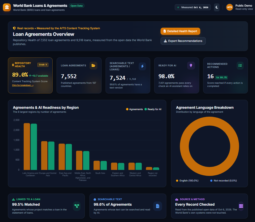The width and height of the screenshot is (255, 222).
Task: Toggle the Not recorded (0.0%) legend entry
Action: click(223, 181)
